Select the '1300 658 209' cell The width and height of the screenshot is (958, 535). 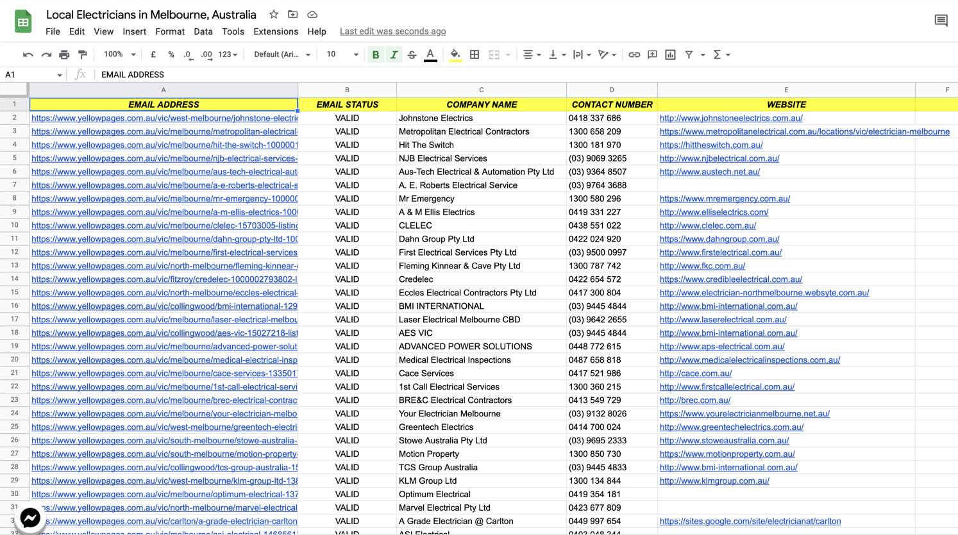point(612,131)
